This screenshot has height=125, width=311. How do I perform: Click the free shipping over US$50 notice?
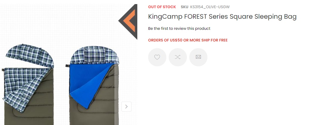[x=188, y=40]
